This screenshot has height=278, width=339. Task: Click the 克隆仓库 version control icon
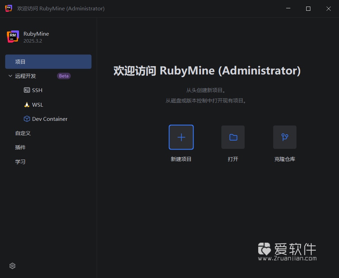pos(284,137)
